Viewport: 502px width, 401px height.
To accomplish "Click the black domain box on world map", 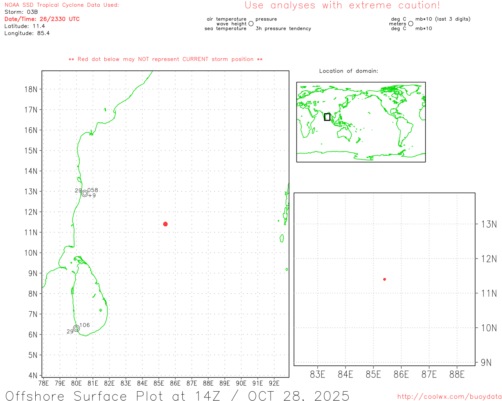I will [327, 117].
